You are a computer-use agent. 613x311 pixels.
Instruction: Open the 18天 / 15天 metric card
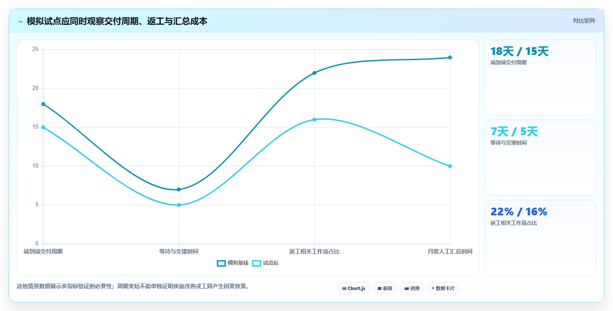(540, 77)
